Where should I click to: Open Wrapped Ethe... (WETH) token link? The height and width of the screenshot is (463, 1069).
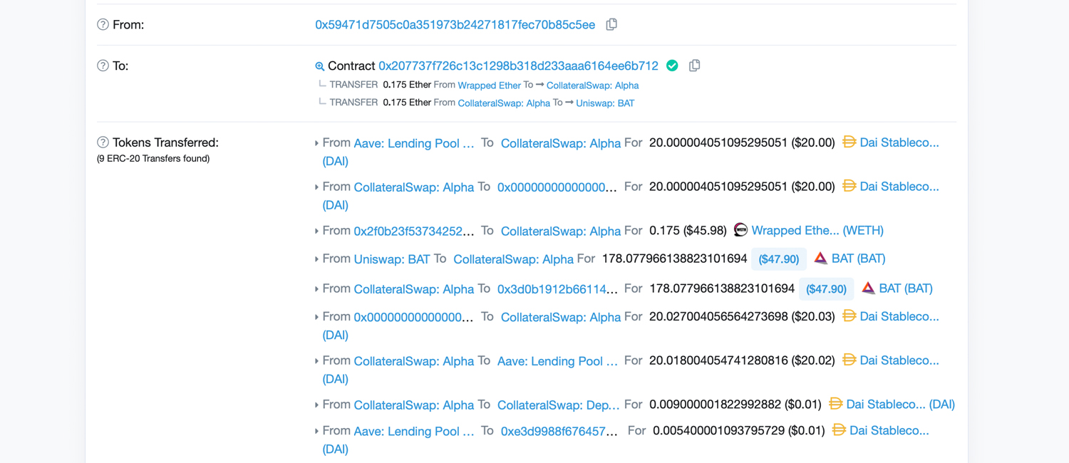click(817, 230)
